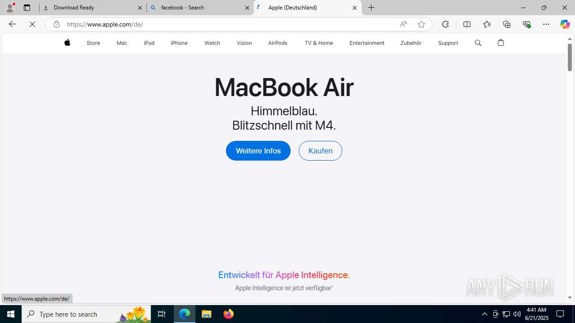Launch Firefox from the taskbar
The width and height of the screenshot is (575, 323).
(229, 314)
